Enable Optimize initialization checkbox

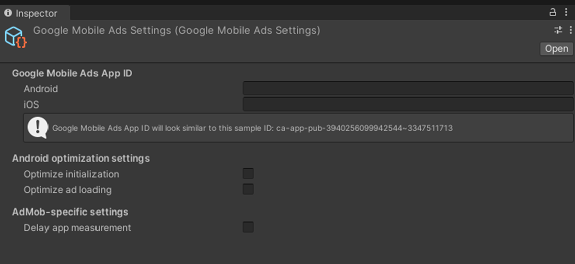(x=248, y=174)
